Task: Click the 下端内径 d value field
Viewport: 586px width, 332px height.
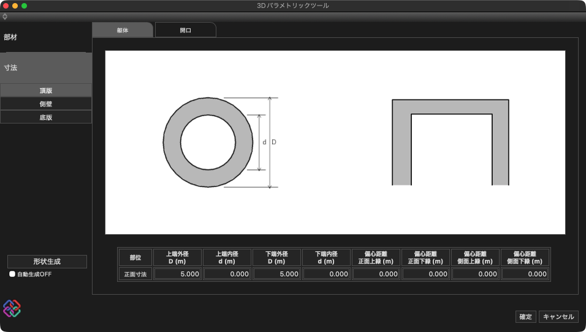Action: click(326, 275)
